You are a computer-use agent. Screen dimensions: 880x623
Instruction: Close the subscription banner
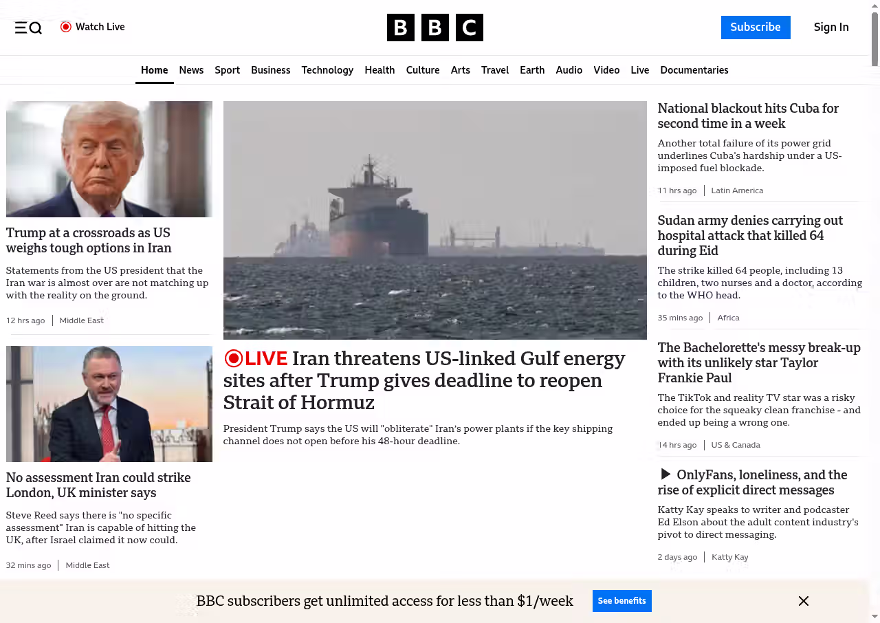point(803,601)
